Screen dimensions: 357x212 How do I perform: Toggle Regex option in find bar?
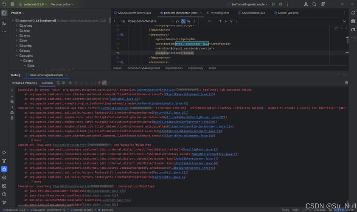pyautogui.click(x=194, y=21)
